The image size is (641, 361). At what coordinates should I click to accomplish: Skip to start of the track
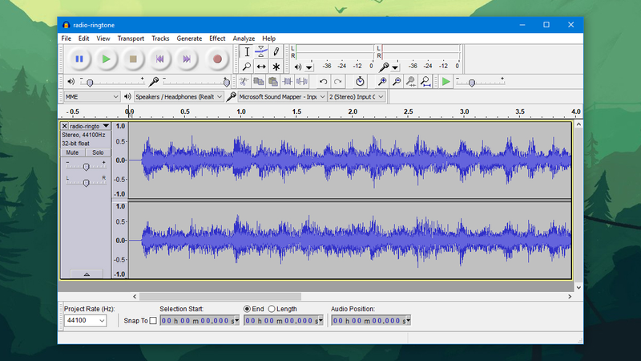(159, 59)
